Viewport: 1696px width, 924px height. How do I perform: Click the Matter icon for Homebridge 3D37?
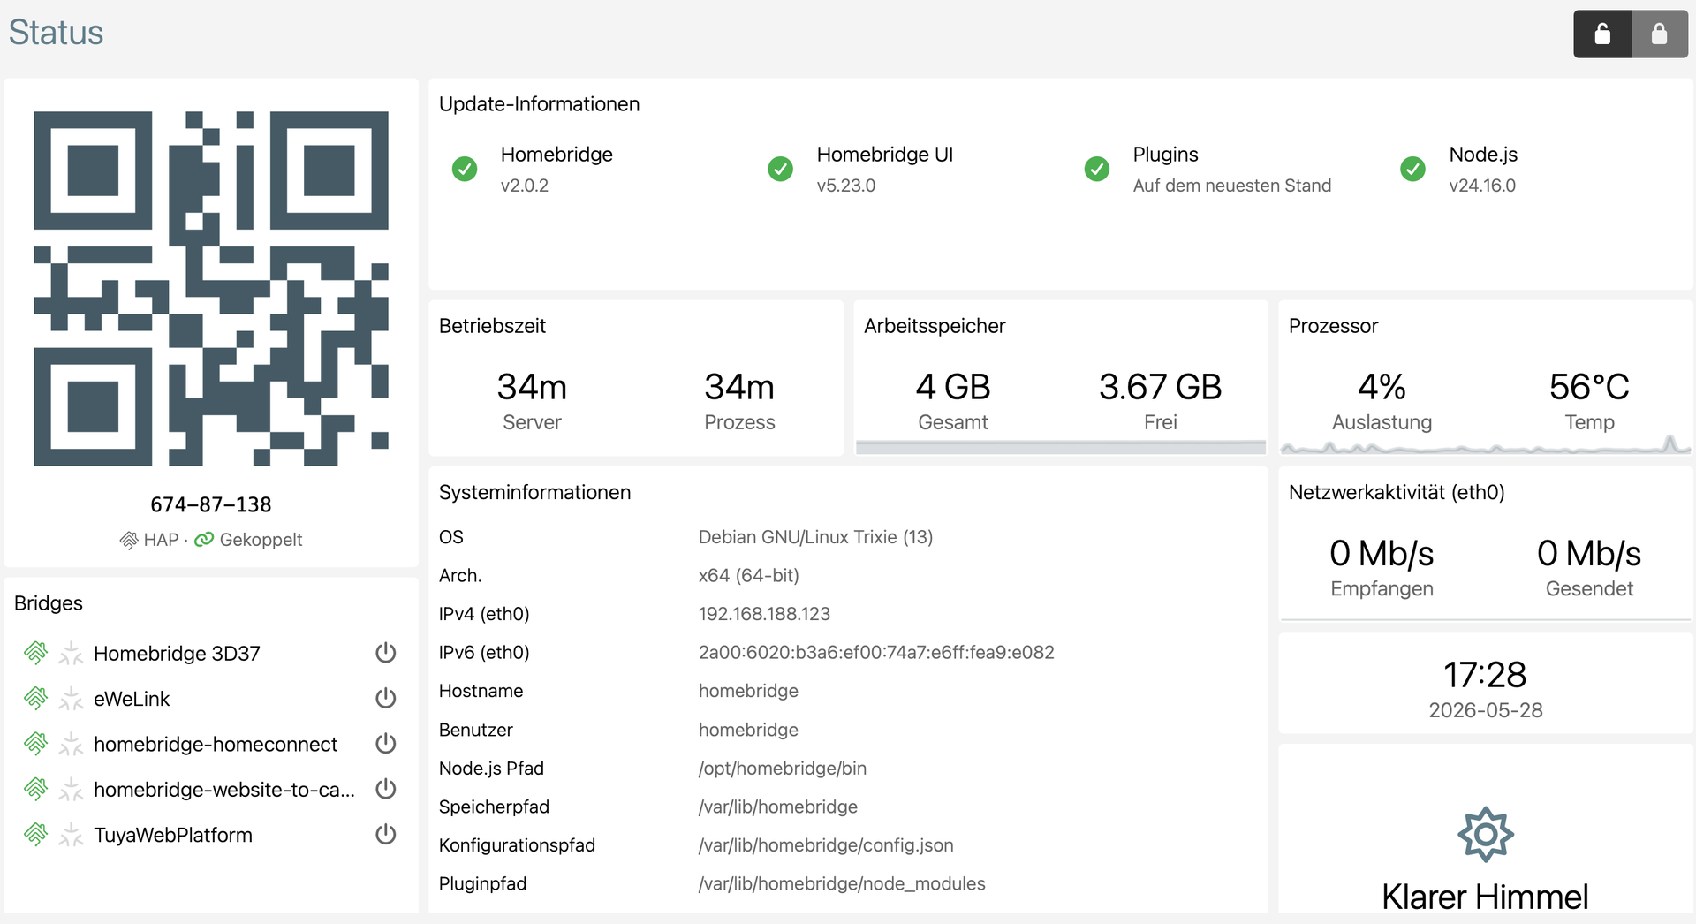(71, 653)
